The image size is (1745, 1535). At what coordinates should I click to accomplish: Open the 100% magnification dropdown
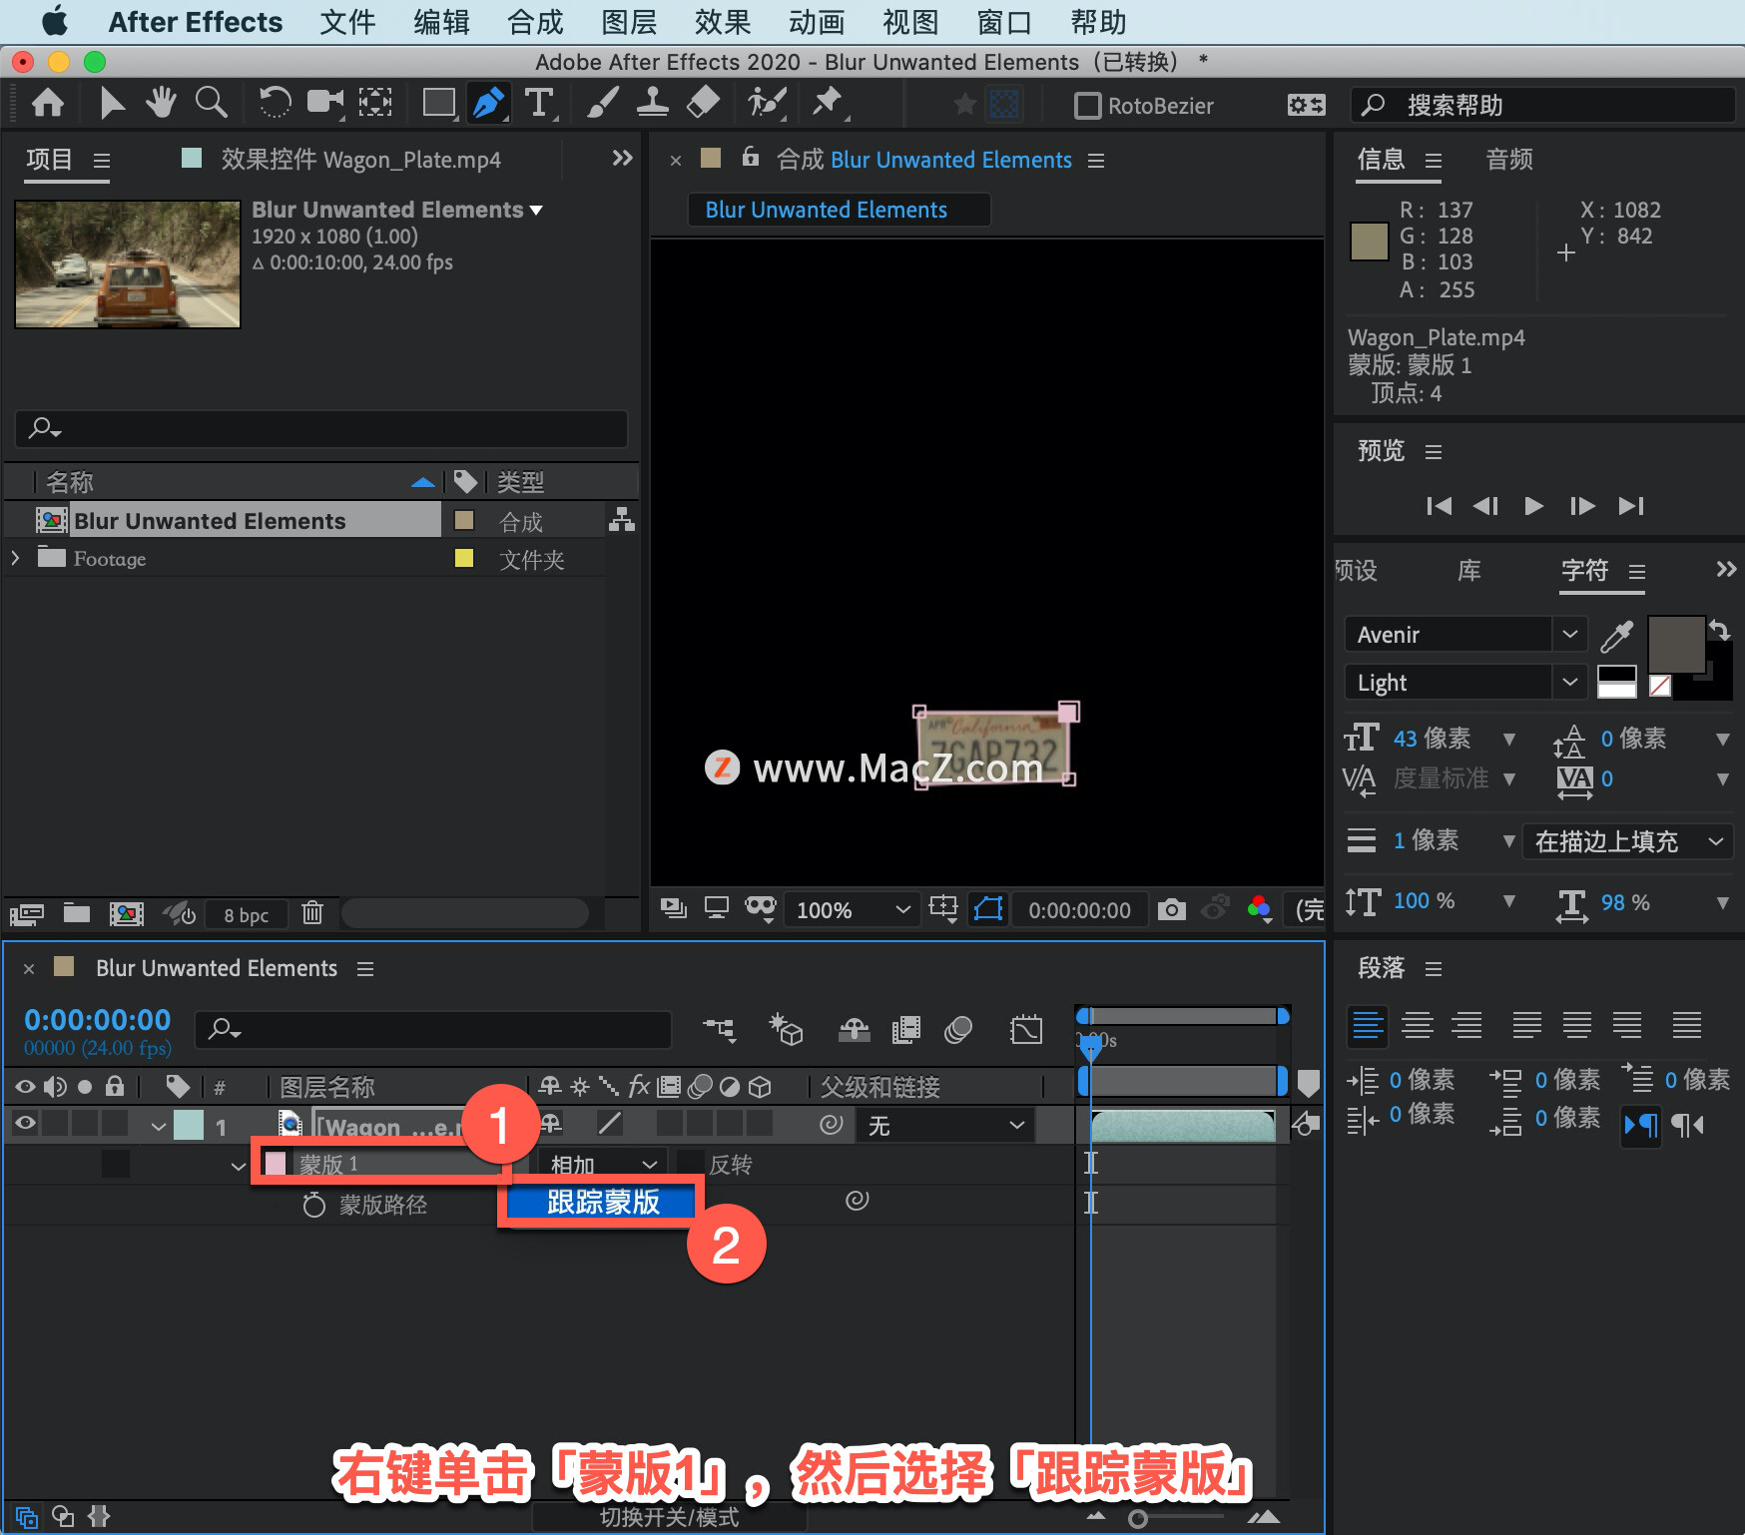tap(852, 909)
